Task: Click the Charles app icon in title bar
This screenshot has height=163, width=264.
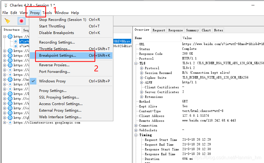Action: pos(6,5)
